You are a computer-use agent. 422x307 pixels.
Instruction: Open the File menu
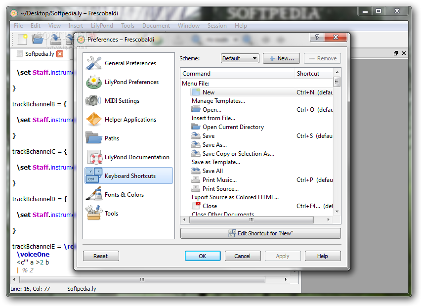18,26
